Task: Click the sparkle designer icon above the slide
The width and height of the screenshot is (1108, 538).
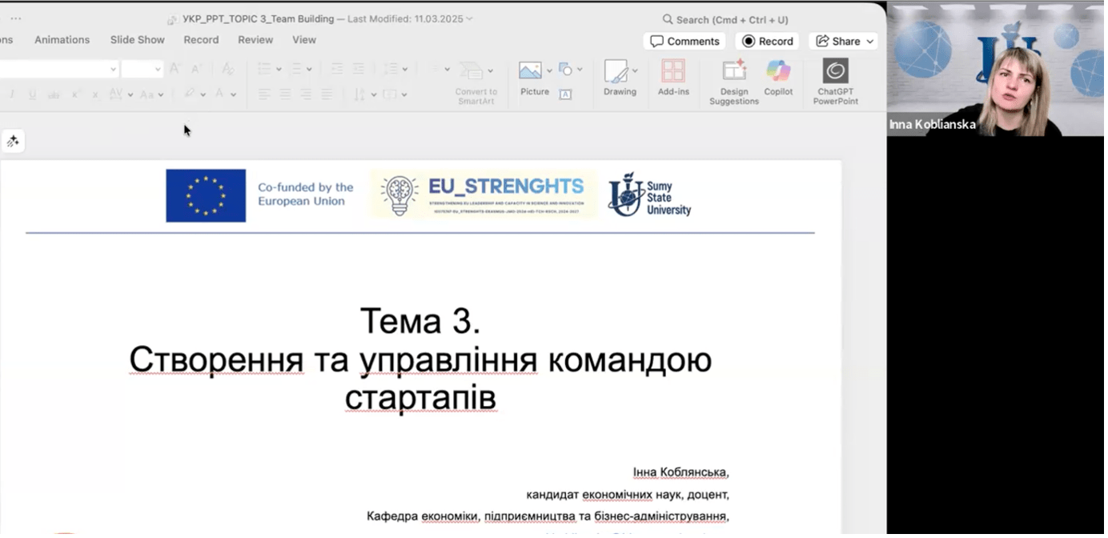Action: click(13, 142)
